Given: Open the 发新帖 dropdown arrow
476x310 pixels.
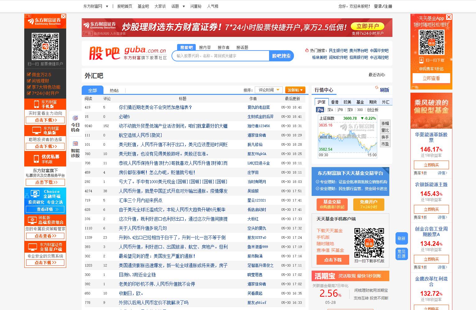Looking at the screenshot, I should 302,90.
